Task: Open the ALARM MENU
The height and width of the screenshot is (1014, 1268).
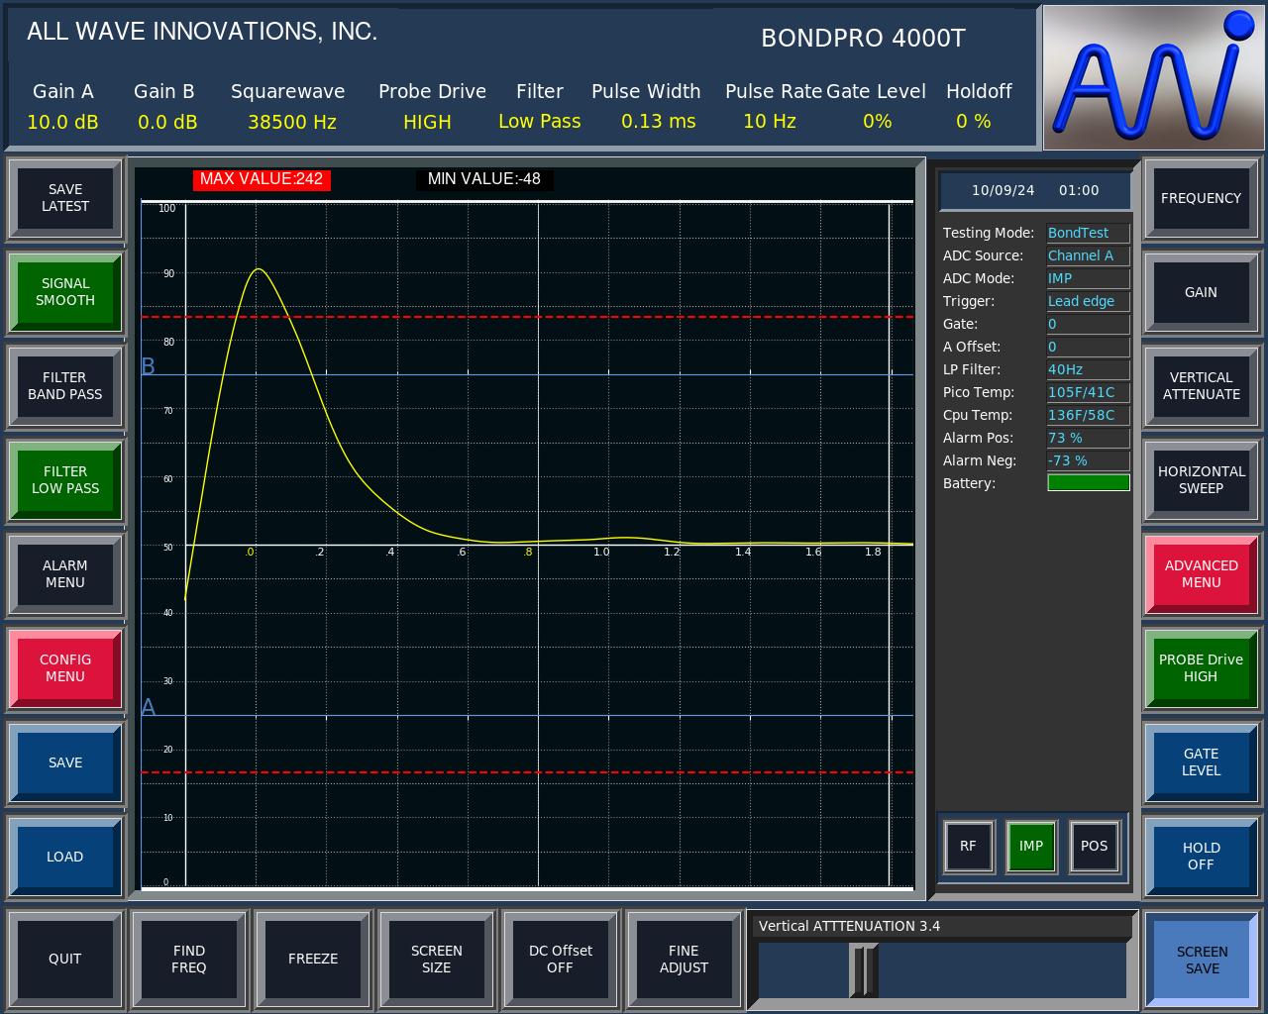Action: [x=65, y=574]
